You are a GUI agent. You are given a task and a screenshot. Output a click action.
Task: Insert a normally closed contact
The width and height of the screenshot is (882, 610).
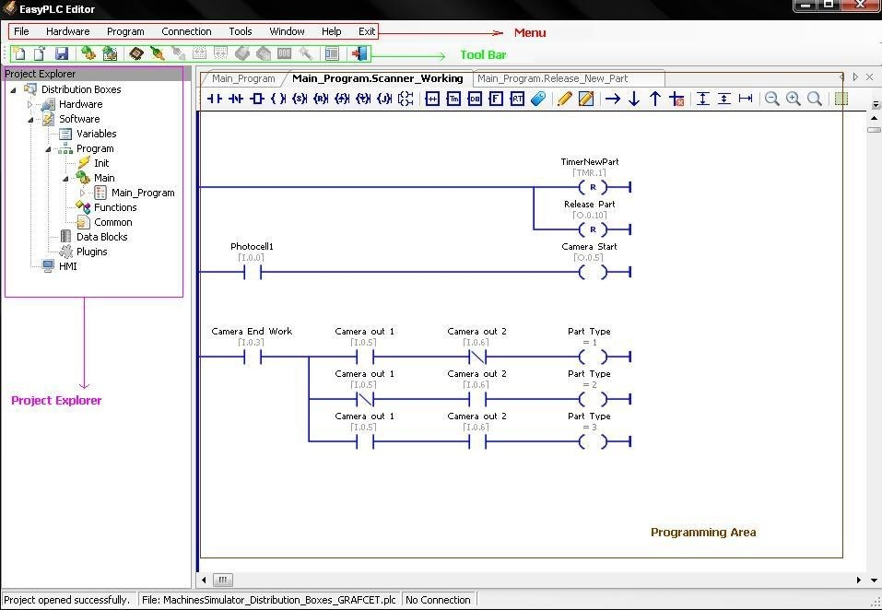point(236,99)
